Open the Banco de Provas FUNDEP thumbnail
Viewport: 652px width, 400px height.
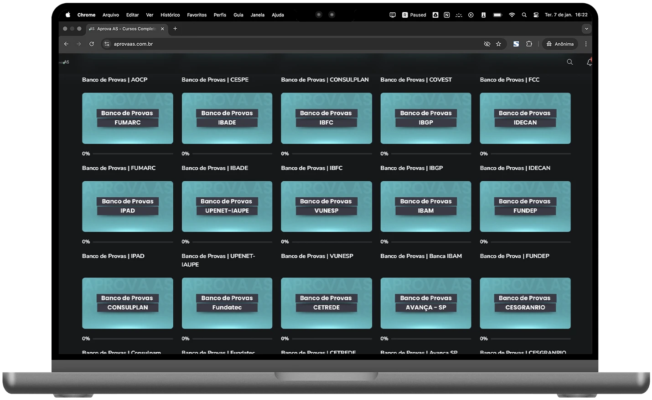[525, 206]
